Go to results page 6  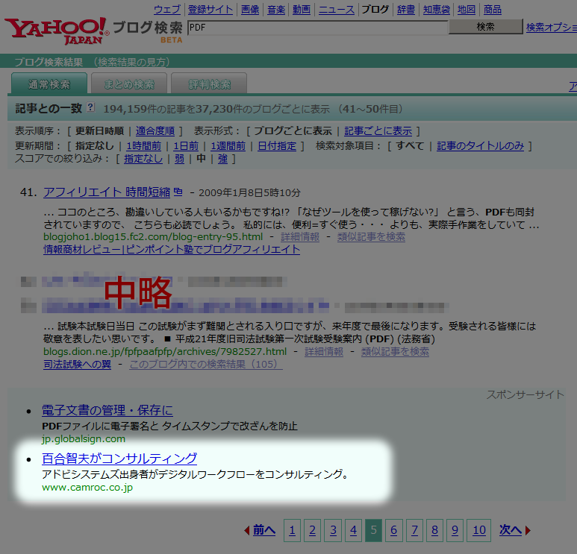point(393,530)
